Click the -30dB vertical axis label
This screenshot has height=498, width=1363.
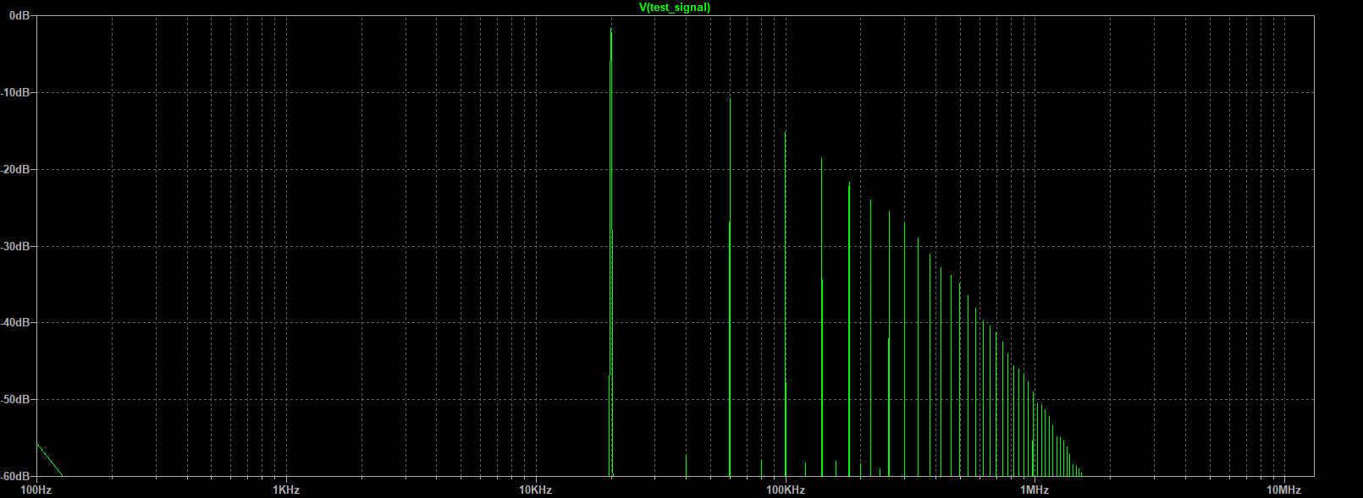click(16, 246)
